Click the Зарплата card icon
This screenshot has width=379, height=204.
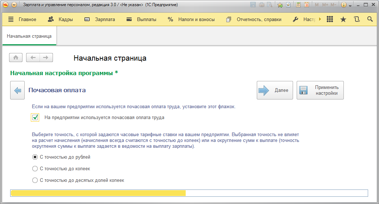(87, 19)
